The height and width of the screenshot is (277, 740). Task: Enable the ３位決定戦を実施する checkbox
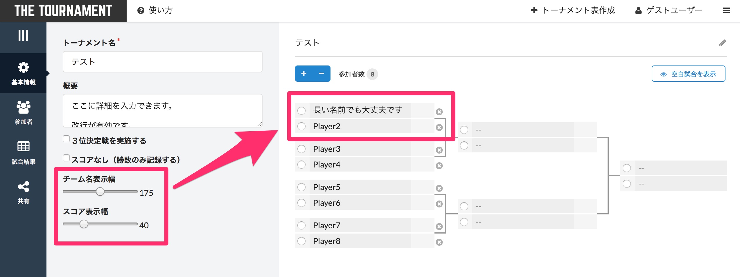click(x=66, y=139)
